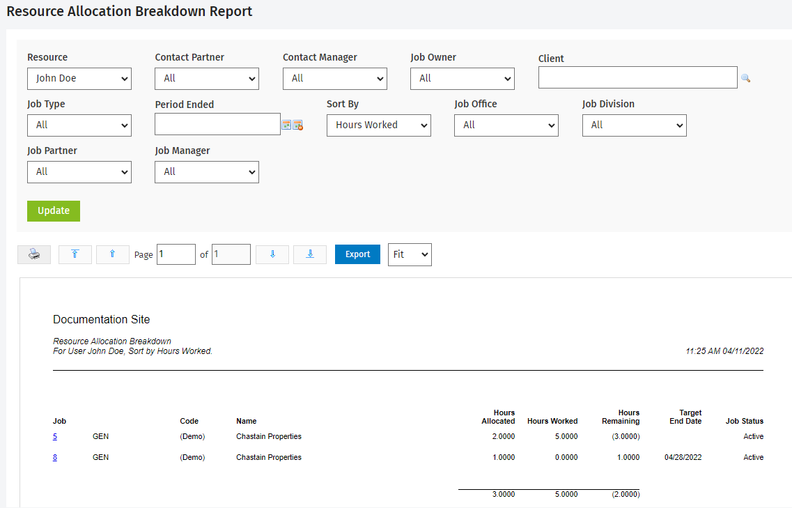792x508 pixels.
Task: Click Active status in job 5 row
Action: tap(754, 436)
